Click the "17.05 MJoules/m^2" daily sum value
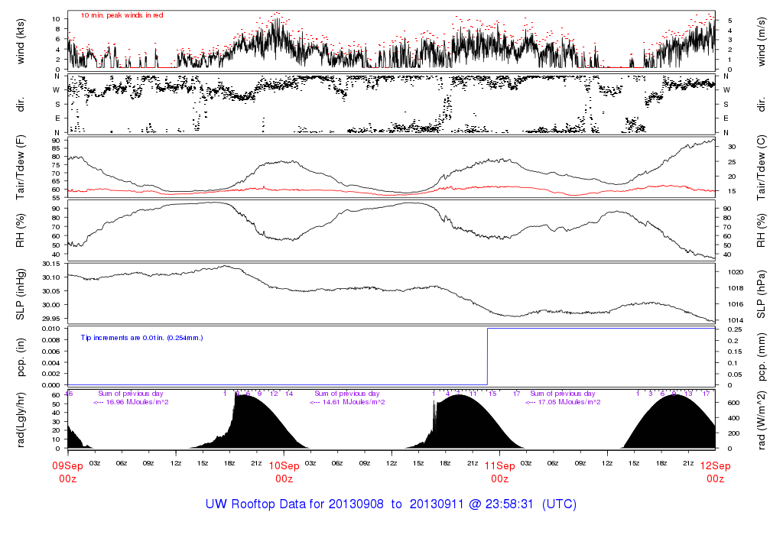 (569, 402)
